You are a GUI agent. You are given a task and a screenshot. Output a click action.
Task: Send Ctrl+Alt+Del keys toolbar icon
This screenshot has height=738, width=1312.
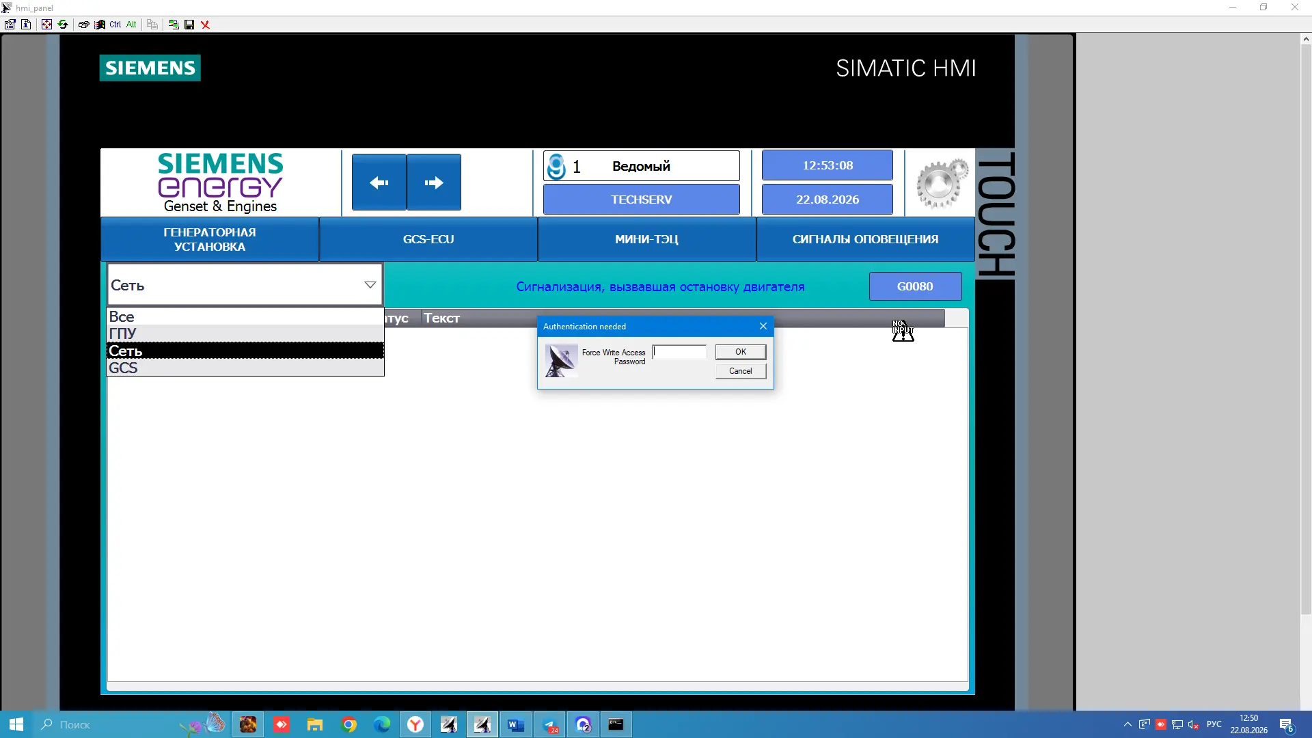[83, 25]
